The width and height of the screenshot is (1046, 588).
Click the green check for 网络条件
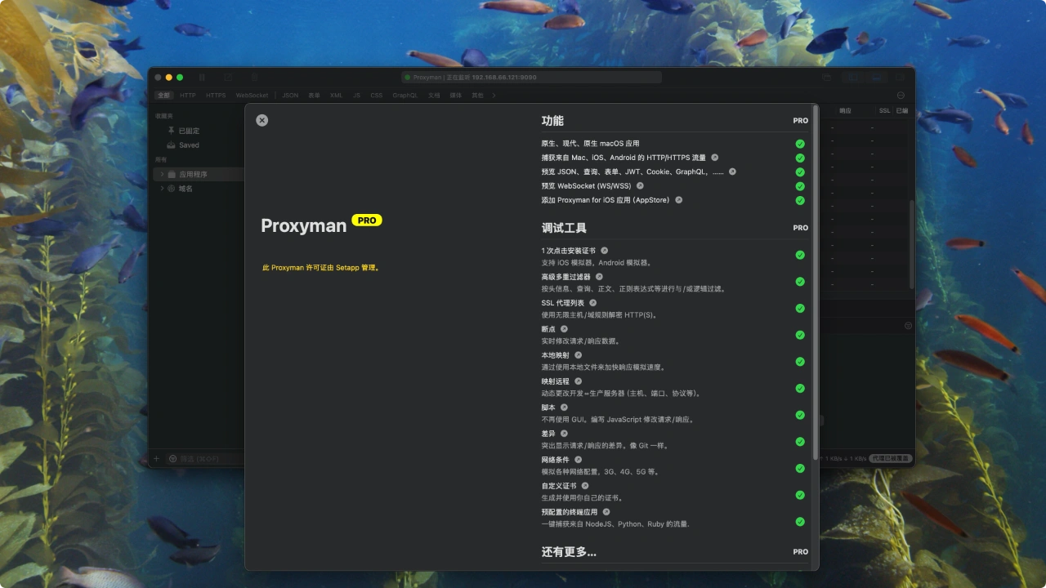click(x=800, y=468)
